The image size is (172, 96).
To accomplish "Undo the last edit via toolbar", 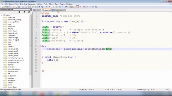I will (x=33, y=7).
